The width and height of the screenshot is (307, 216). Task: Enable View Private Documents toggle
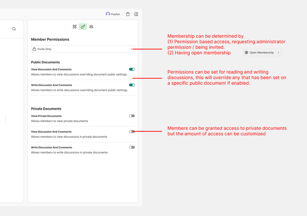coord(132,116)
